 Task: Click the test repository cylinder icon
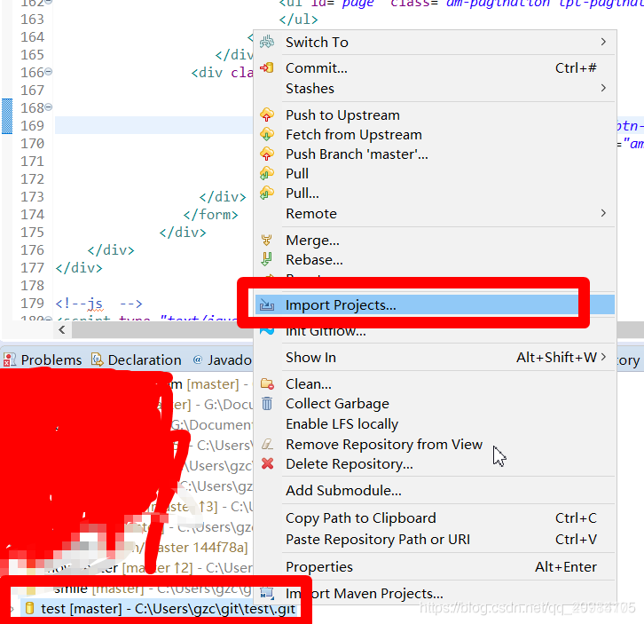tap(29, 608)
